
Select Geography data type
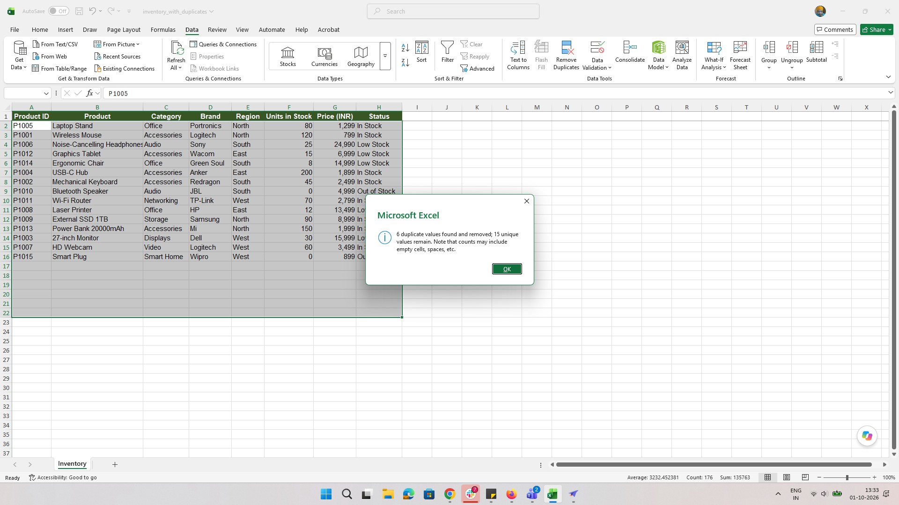tap(361, 57)
